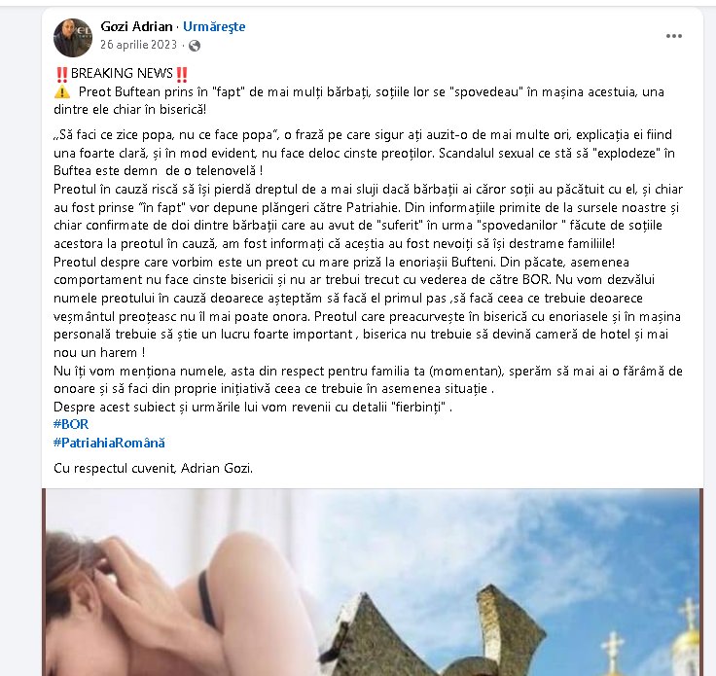Click the red exclamation emoji before BREAKING NEWS
The height and width of the screenshot is (676, 716).
(61, 74)
